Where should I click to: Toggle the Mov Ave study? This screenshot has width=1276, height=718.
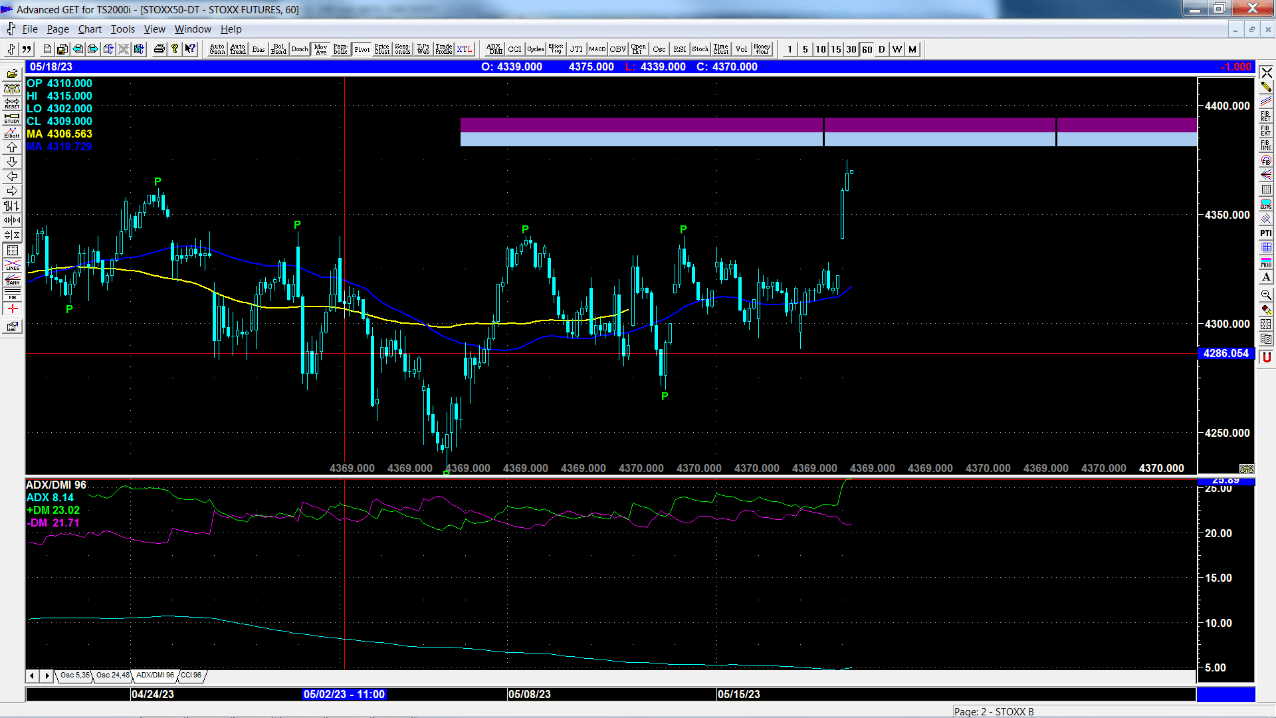click(x=320, y=49)
